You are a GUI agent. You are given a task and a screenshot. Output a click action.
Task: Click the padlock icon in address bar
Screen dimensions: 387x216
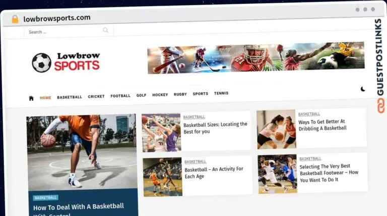coord(15,19)
